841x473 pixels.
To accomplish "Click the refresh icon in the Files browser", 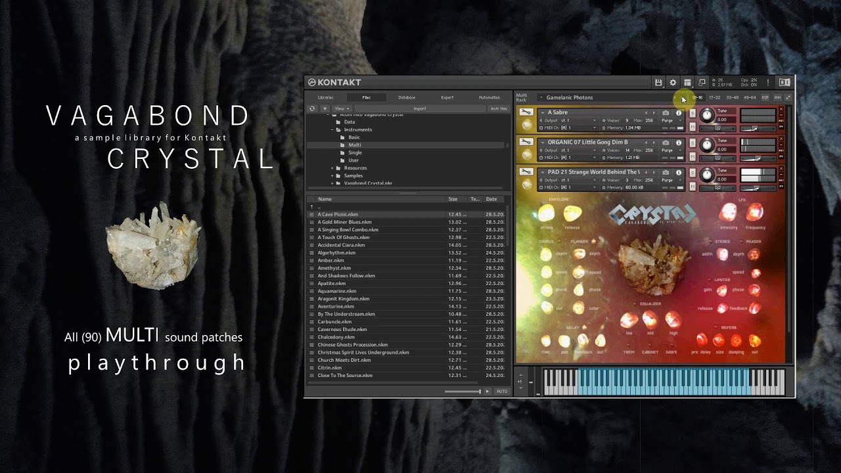I will coord(312,108).
